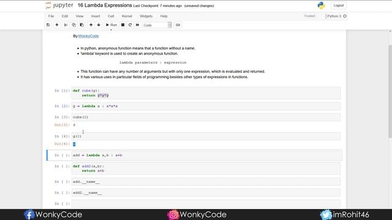Viewport: 392px width, 220px height.
Task: Click the Trusted notebook indicator
Action: (x=309, y=16)
